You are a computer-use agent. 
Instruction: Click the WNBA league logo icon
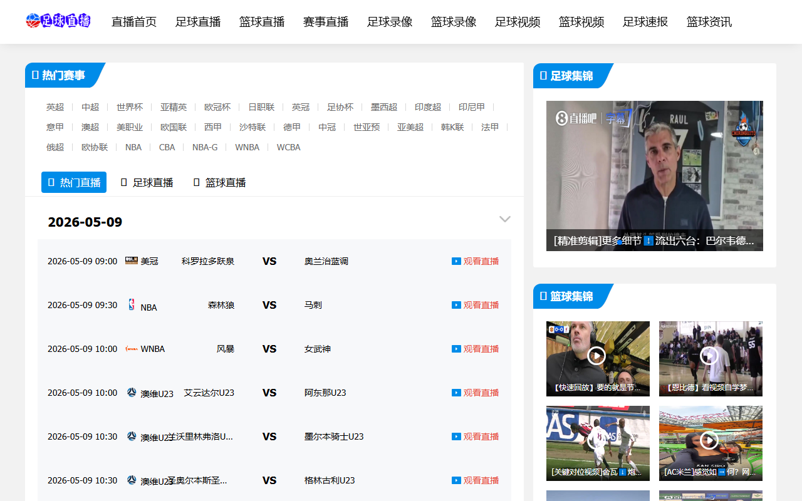click(132, 348)
